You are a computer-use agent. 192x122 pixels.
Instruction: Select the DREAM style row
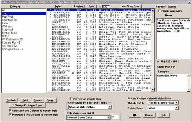(99, 88)
